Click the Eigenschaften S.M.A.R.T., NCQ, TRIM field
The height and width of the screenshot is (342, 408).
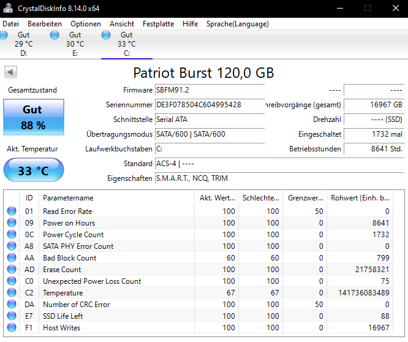click(x=280, y=178)
